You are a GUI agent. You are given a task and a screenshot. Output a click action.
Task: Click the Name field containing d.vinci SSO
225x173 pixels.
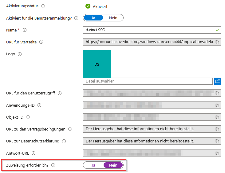pyautogui.click(x=152, y=30)
